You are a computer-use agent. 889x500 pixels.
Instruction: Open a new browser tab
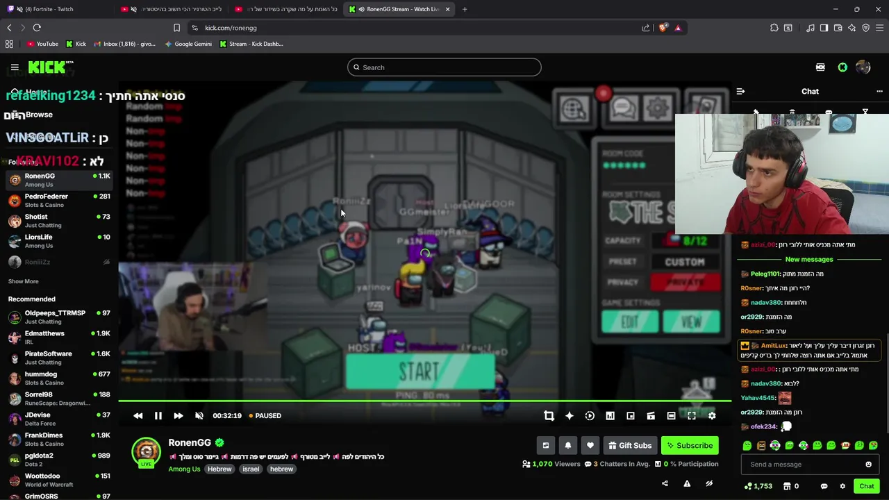point(465,9)
